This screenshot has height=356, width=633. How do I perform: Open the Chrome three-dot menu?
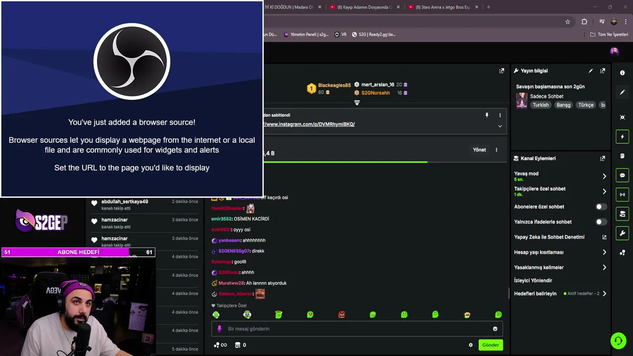pos(626,22)
